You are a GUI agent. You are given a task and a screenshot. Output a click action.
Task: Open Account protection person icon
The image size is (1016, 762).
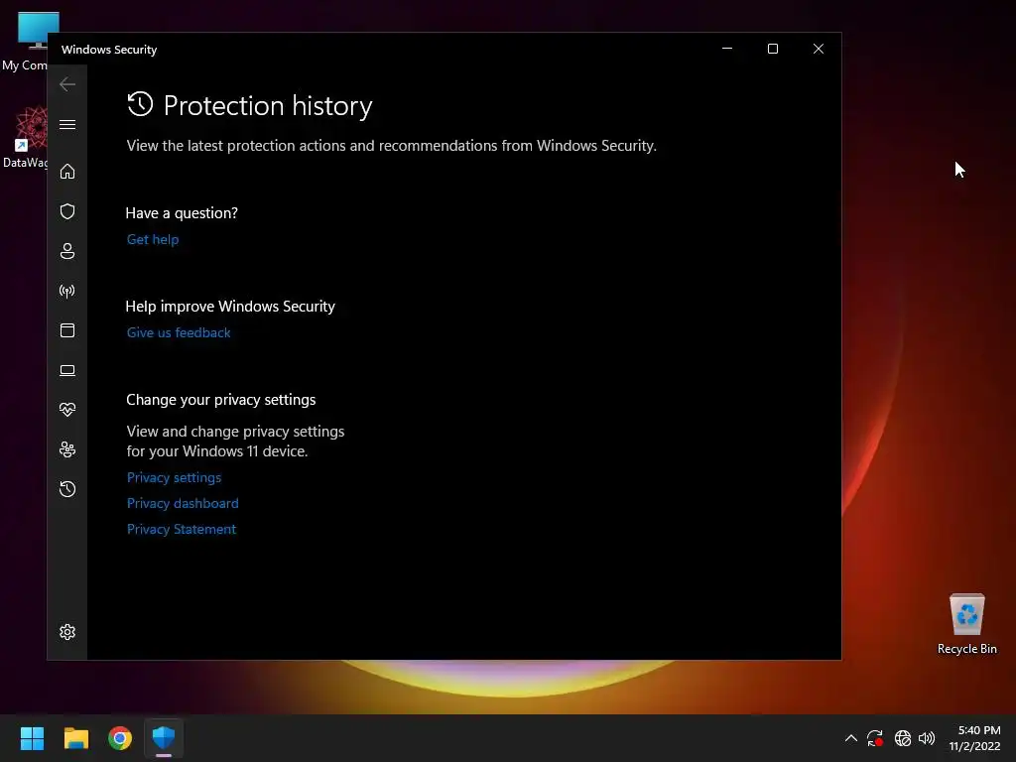tap(67, 251)
